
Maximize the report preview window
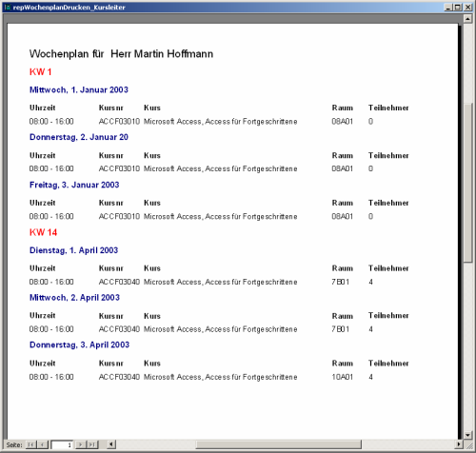point(457,7)
